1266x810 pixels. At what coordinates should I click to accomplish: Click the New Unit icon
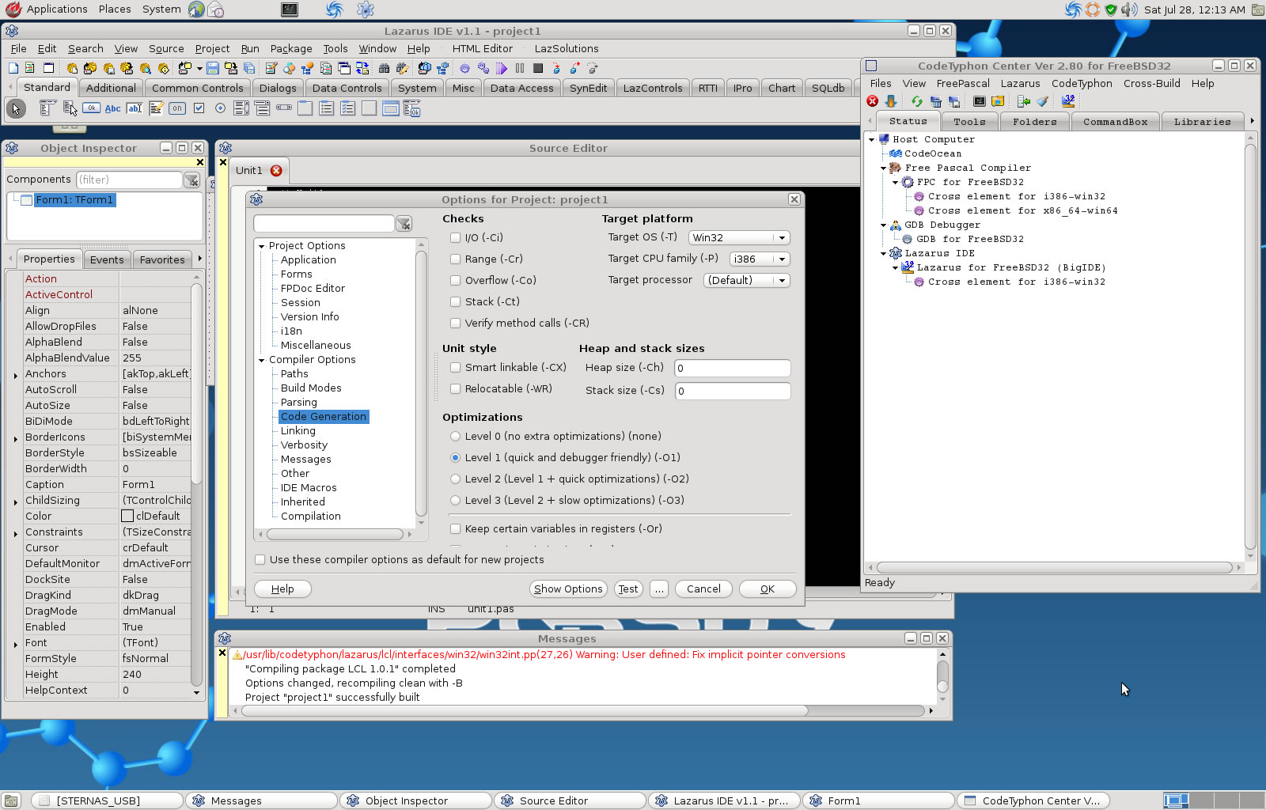29,68
